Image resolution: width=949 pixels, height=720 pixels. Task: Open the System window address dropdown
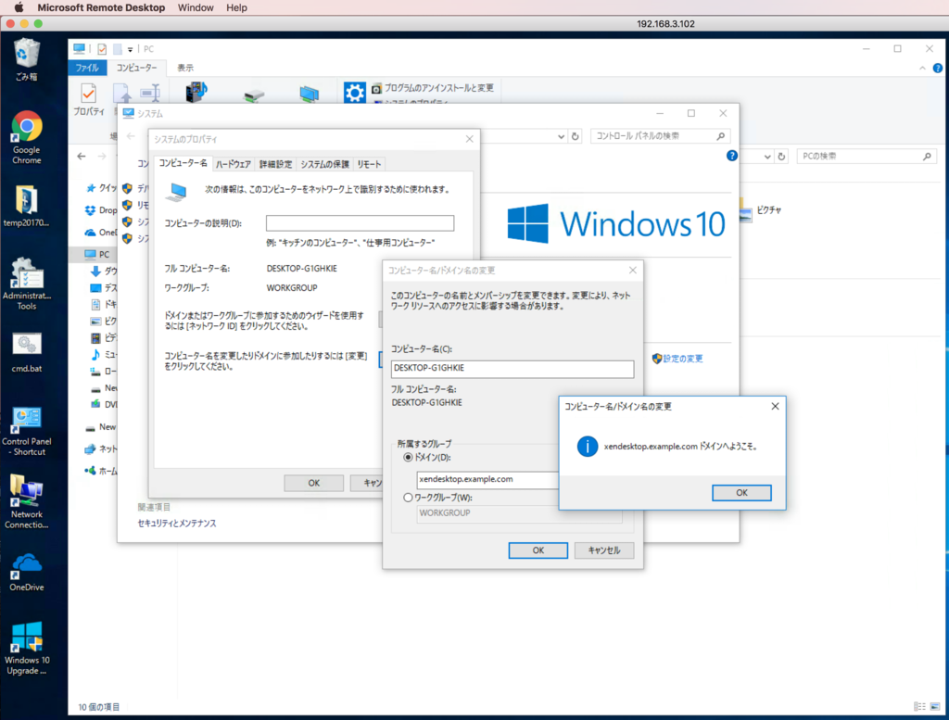tap(561, 136)
